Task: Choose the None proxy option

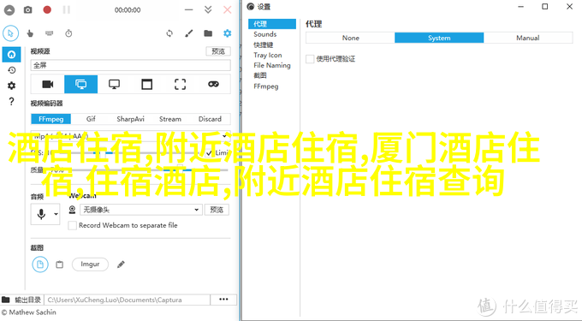Action: 350,38
